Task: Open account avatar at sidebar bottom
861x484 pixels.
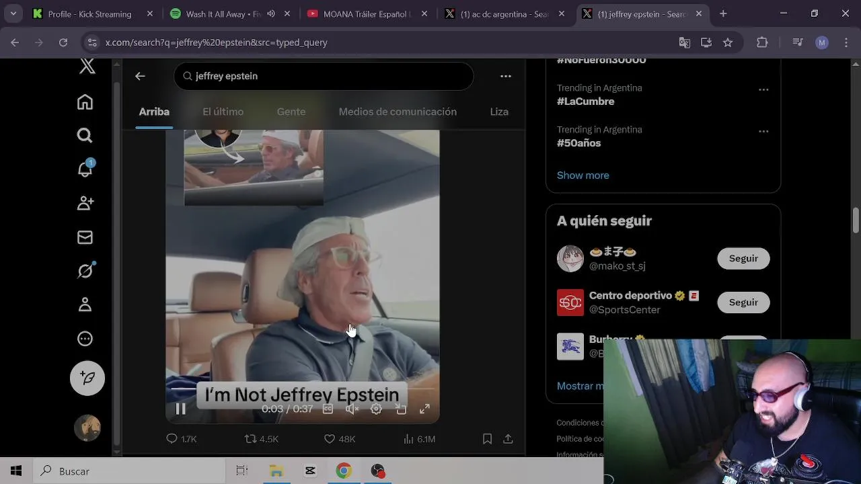Action: pos(87,428)
